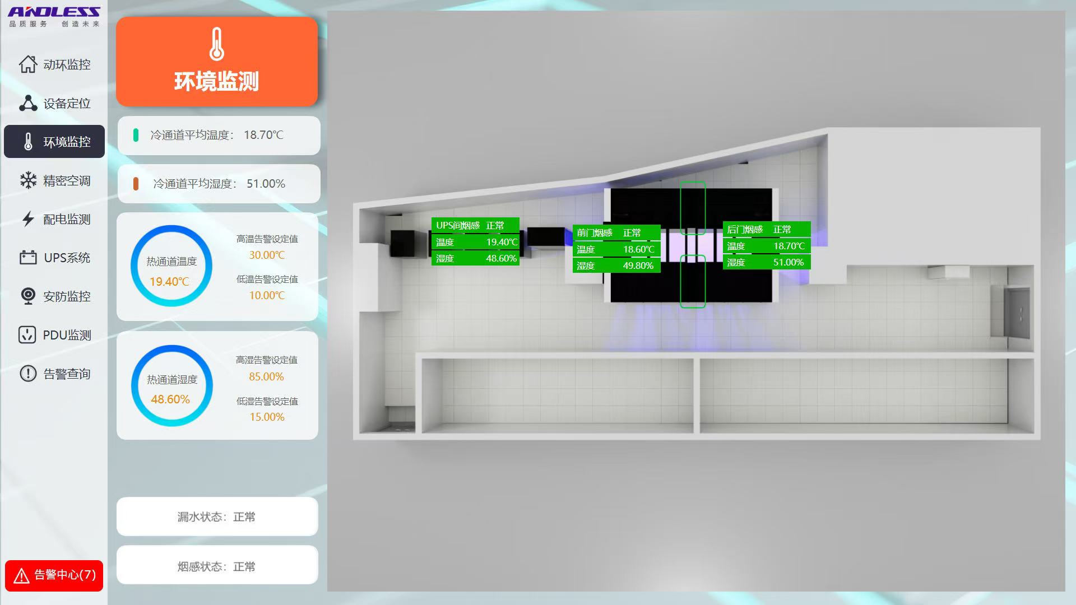Click the green cold aisle temperature indicator

point(136,135)
